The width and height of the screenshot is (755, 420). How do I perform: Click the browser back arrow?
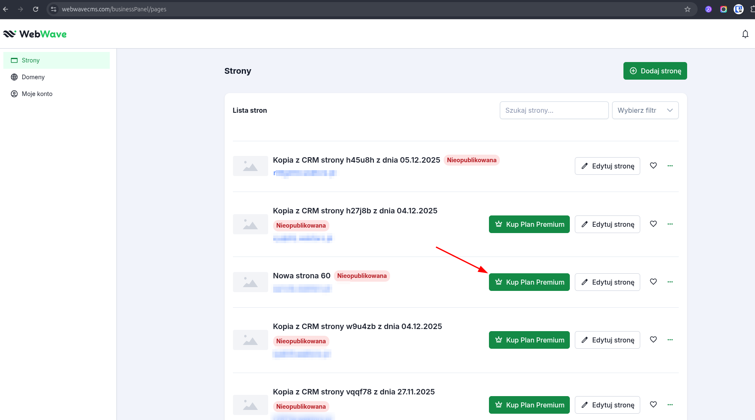pos(6,9)
